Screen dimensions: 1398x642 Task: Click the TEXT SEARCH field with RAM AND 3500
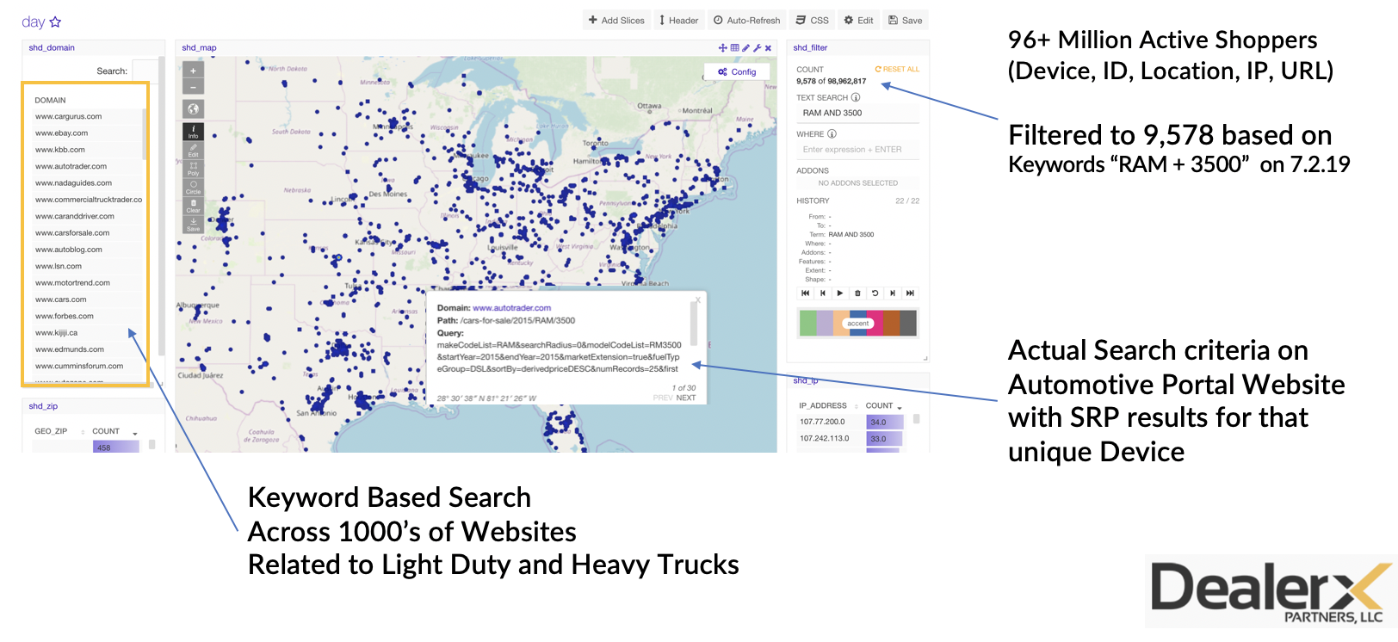click(857, 113)
